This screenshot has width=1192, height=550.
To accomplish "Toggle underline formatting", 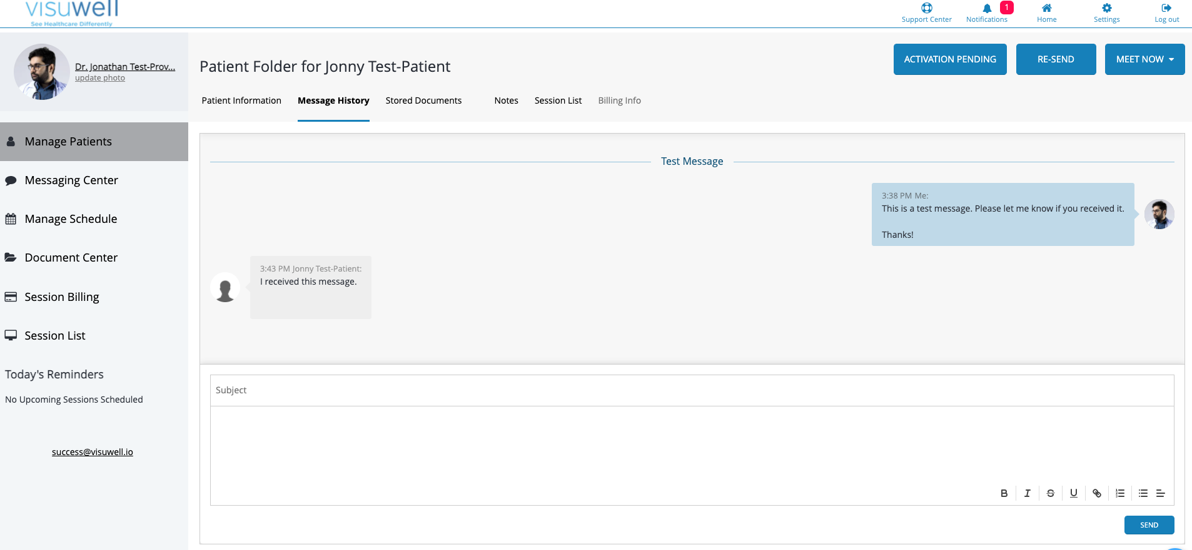I will click(x=1074, y=493).
